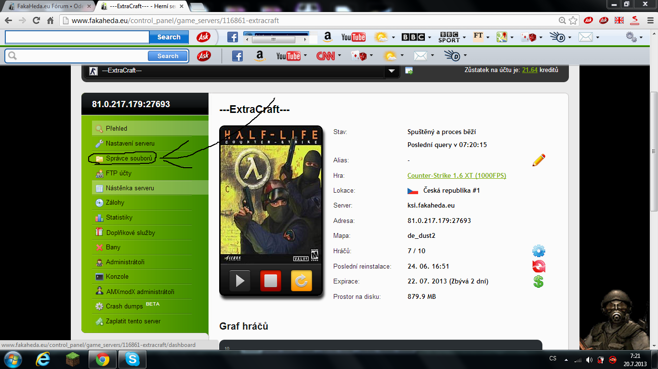Reload the page with the refresh icon
This screenshot has height=369, width=658.
(x=36, y=21)
